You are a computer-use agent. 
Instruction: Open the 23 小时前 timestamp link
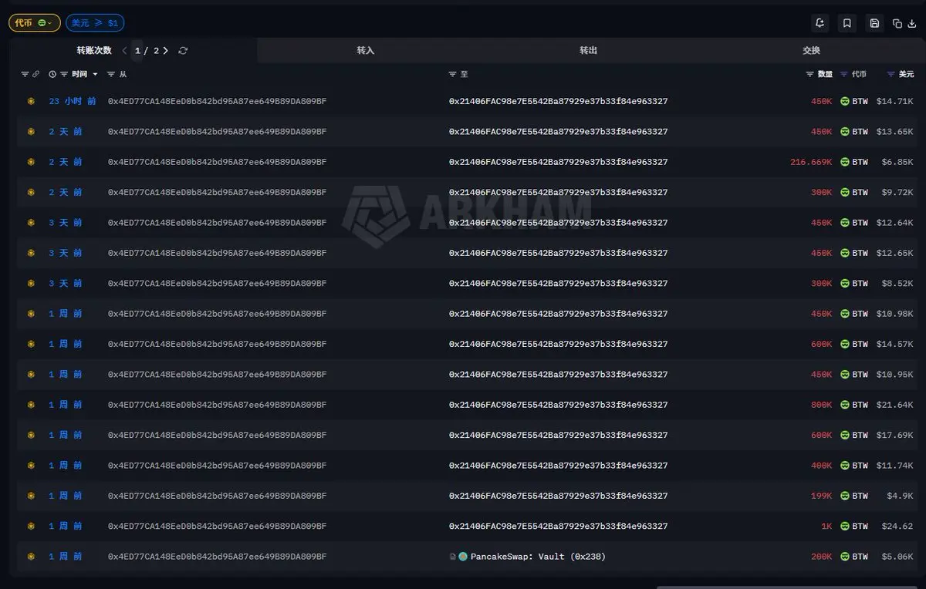73,101
